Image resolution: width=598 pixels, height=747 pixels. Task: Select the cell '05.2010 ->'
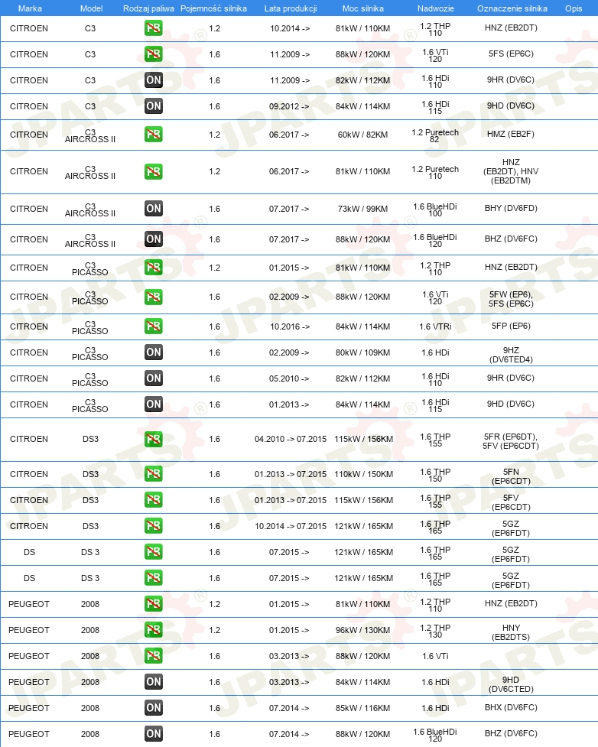pos(289,378)
